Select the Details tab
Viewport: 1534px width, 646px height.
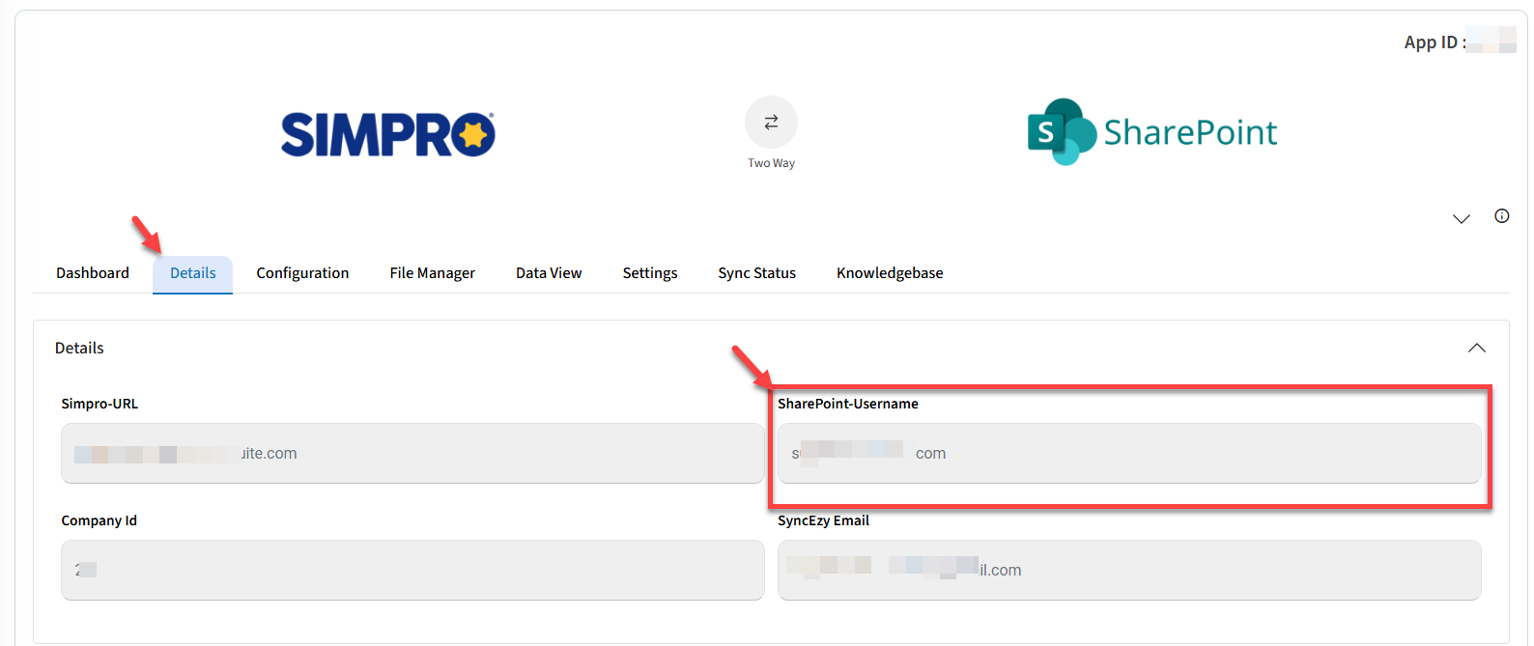192,273
